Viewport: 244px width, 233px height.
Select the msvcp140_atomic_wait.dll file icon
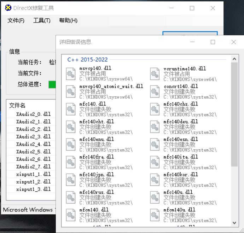[71, 91]
